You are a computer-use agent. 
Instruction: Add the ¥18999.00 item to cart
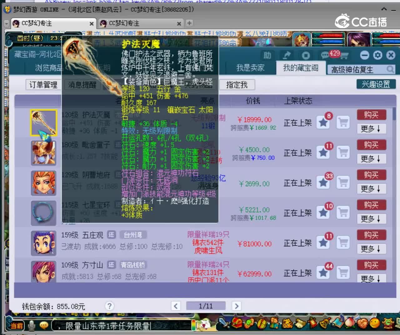pyautogui.click(x=343, y=123)
